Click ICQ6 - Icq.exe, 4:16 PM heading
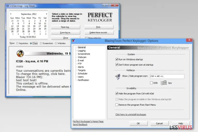Screen dimensions: 198x132 point(32,61)
